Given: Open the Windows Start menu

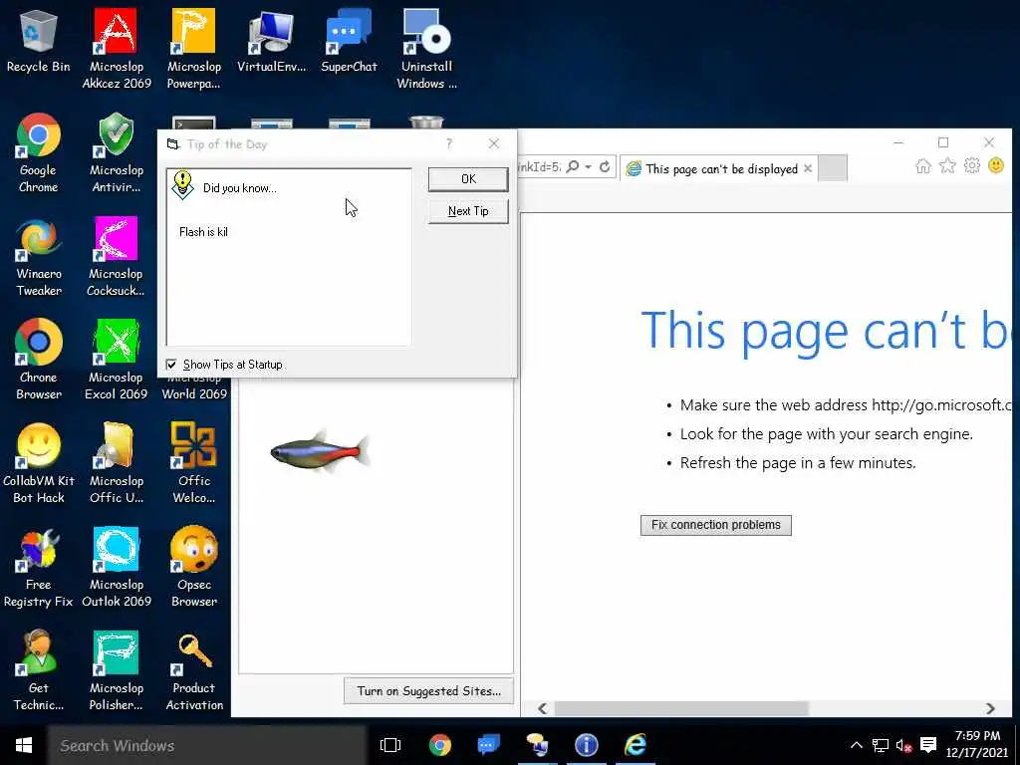Looking at the screenshot, I should pos(24,745).
